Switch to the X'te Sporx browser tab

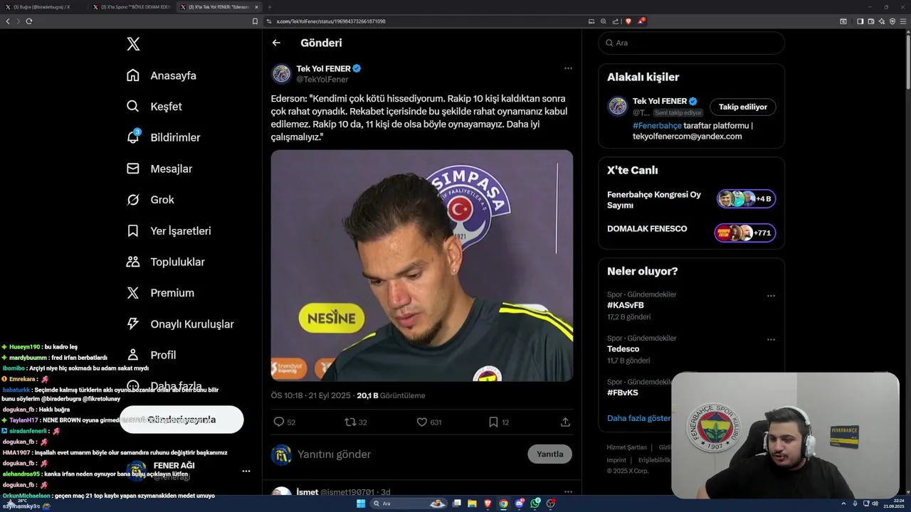tap(132, 7)
